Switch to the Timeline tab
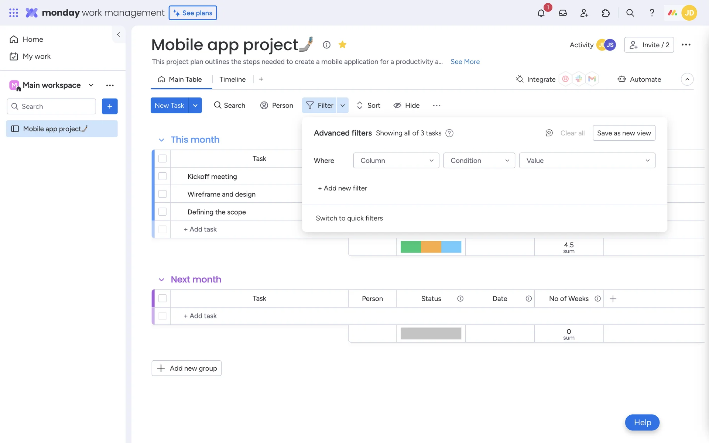This screenshot has width=709, height=443. (232, 79)
